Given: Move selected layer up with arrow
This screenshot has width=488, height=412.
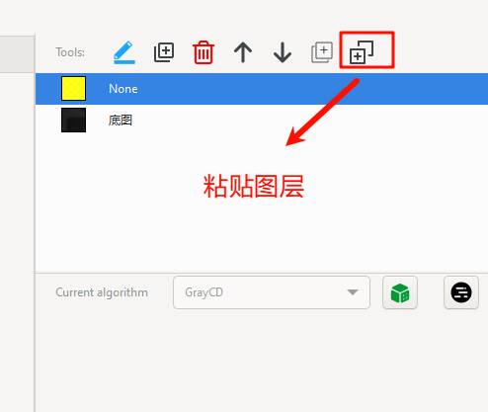Looking at the screenshot, I should (x=243, y=52).
